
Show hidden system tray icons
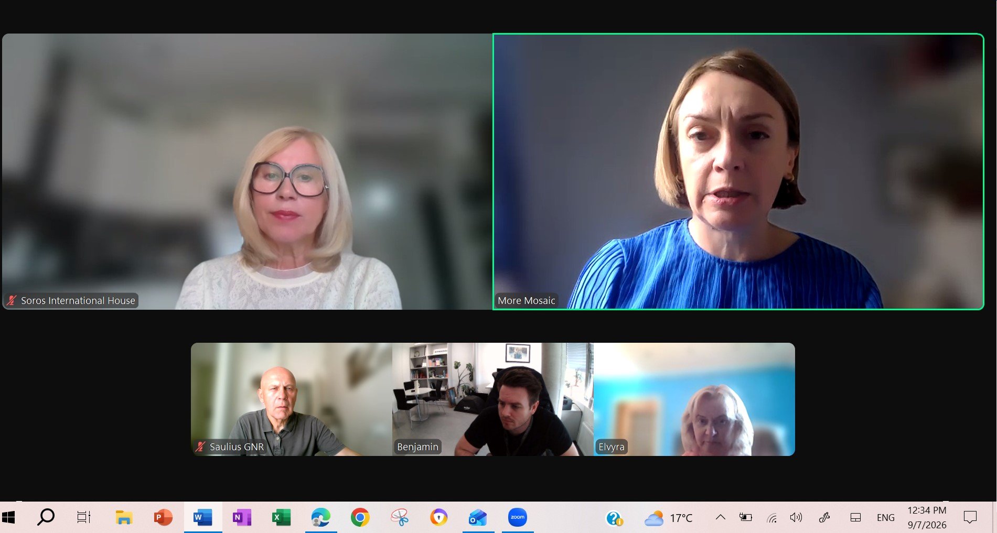pyautogui.click(x=721, y=517)
